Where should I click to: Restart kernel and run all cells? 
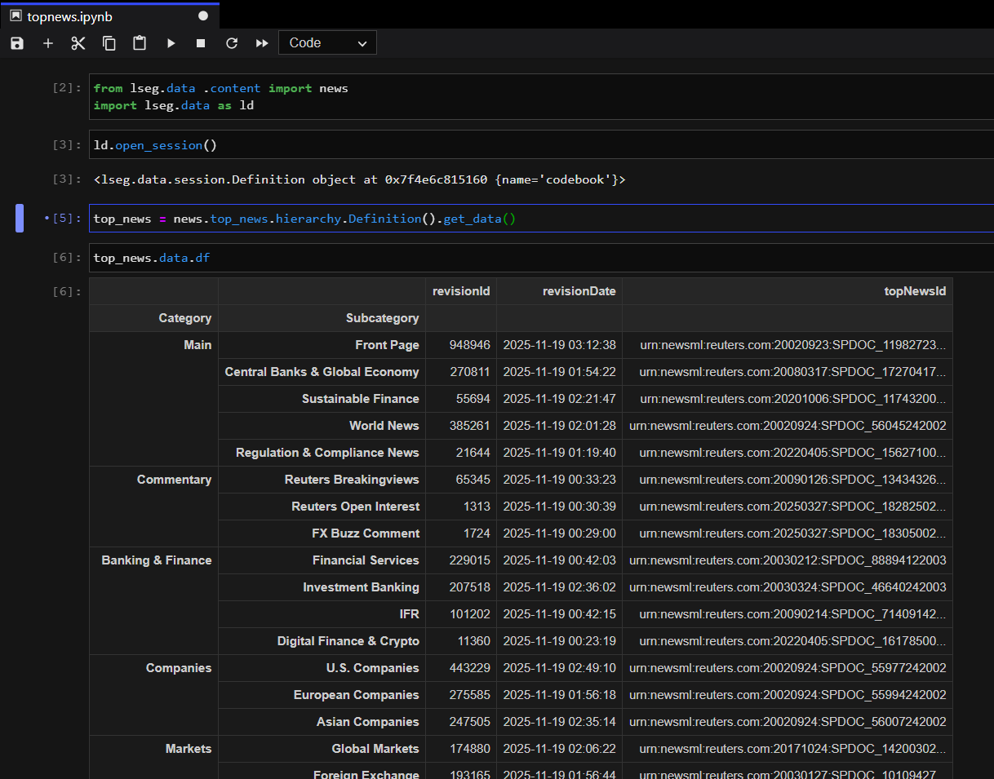(262, 43)
